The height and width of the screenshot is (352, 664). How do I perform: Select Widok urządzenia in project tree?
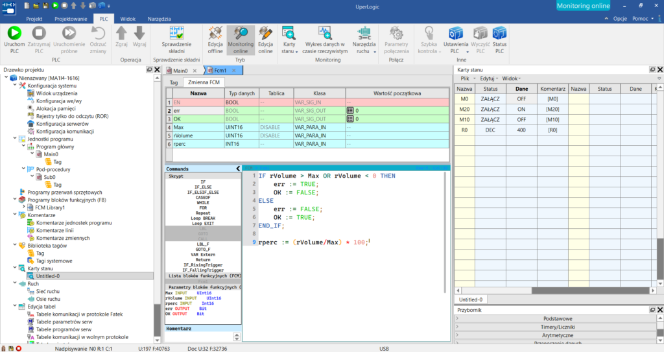[x=57, y=93]
